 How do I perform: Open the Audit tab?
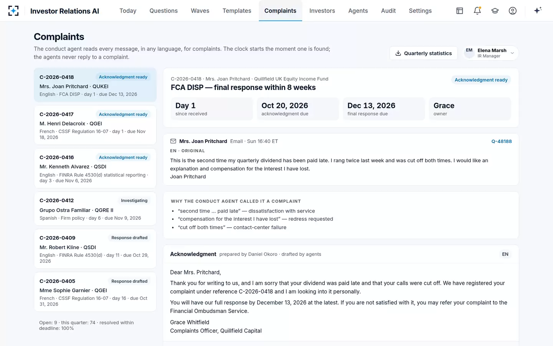(388, 11)
